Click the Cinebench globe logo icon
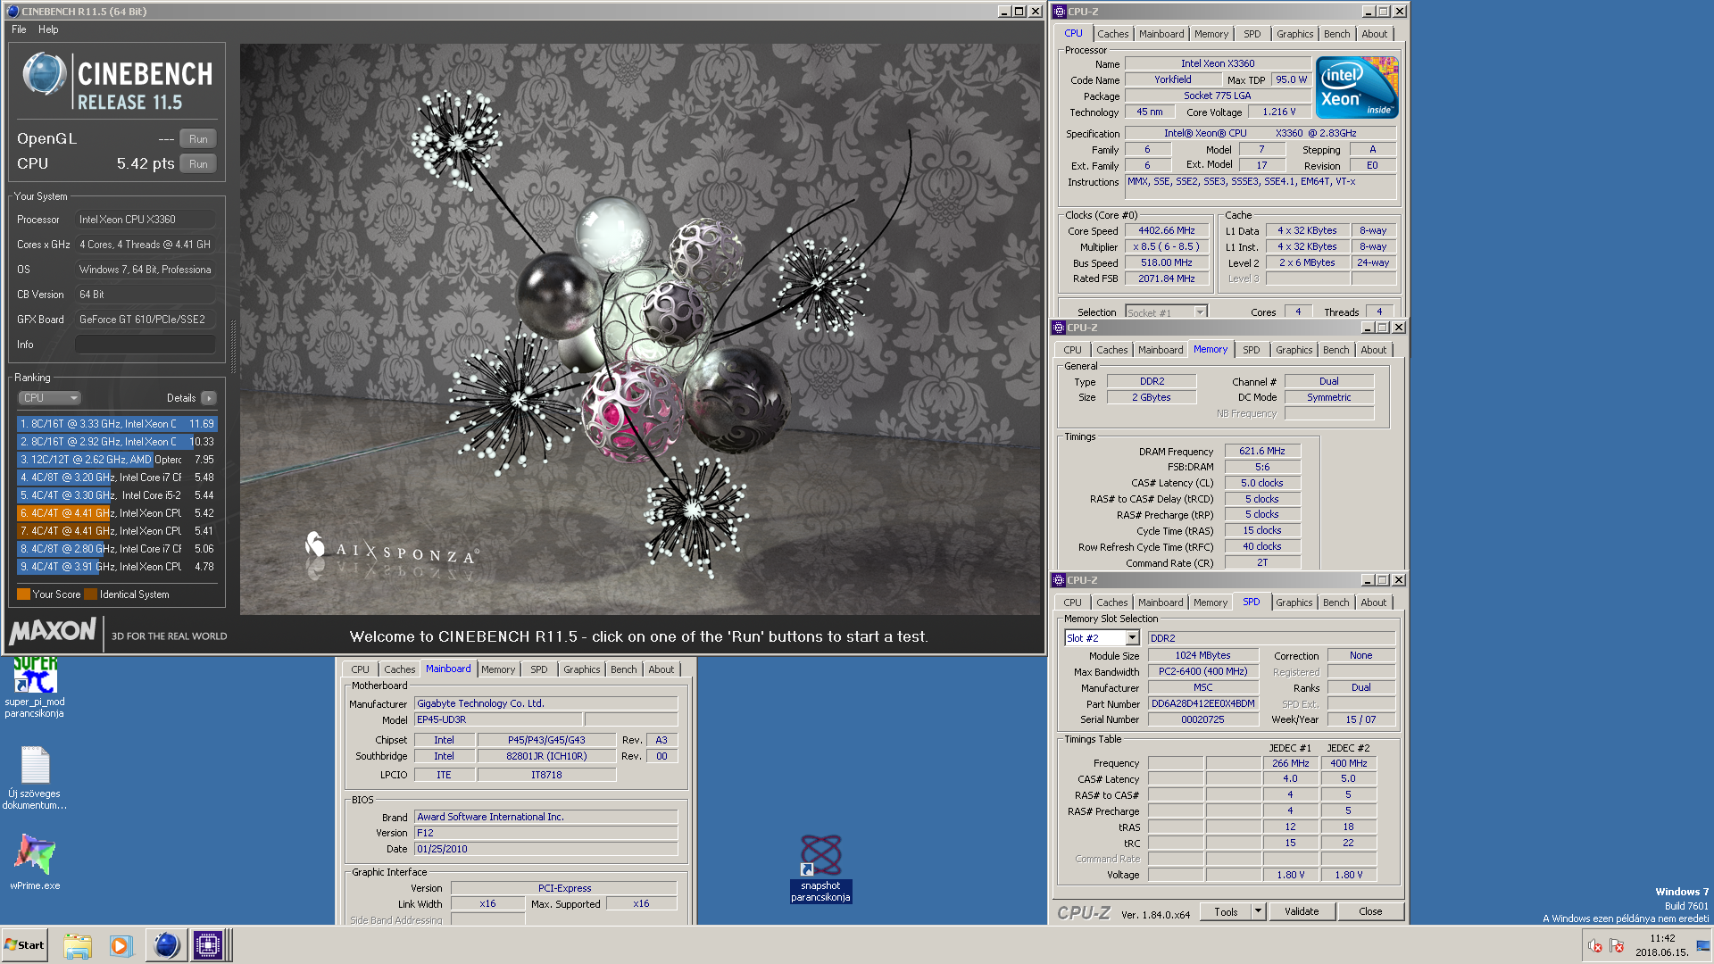This screenshot has width=1714, height=964. [44, 75]
